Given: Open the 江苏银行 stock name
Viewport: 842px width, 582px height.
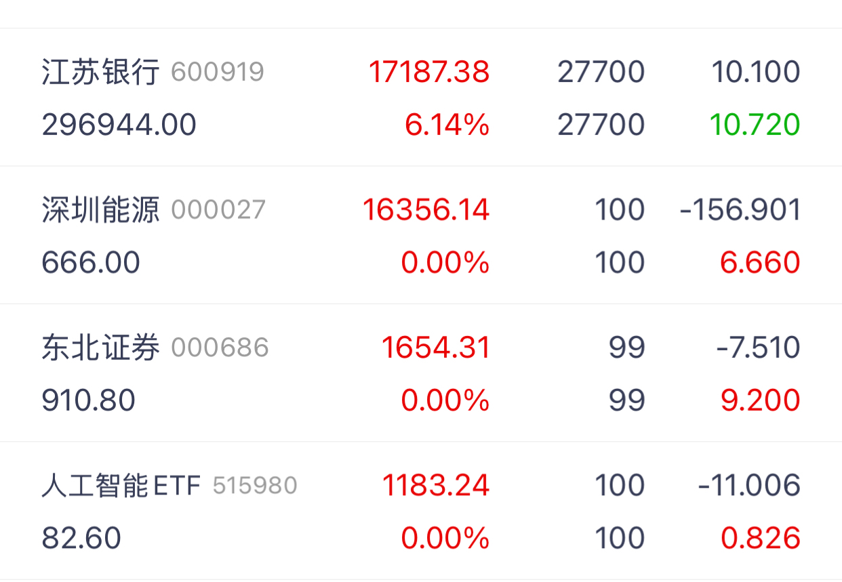Looking at the screenshot, I should (x=100, y=71).
